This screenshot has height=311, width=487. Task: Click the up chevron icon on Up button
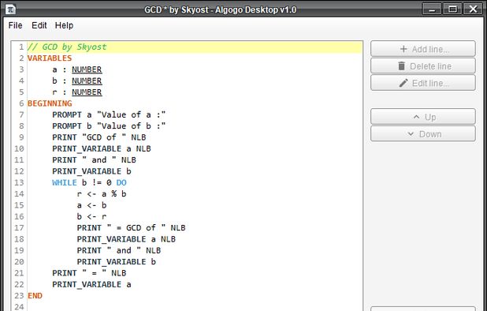coord(417,117)
